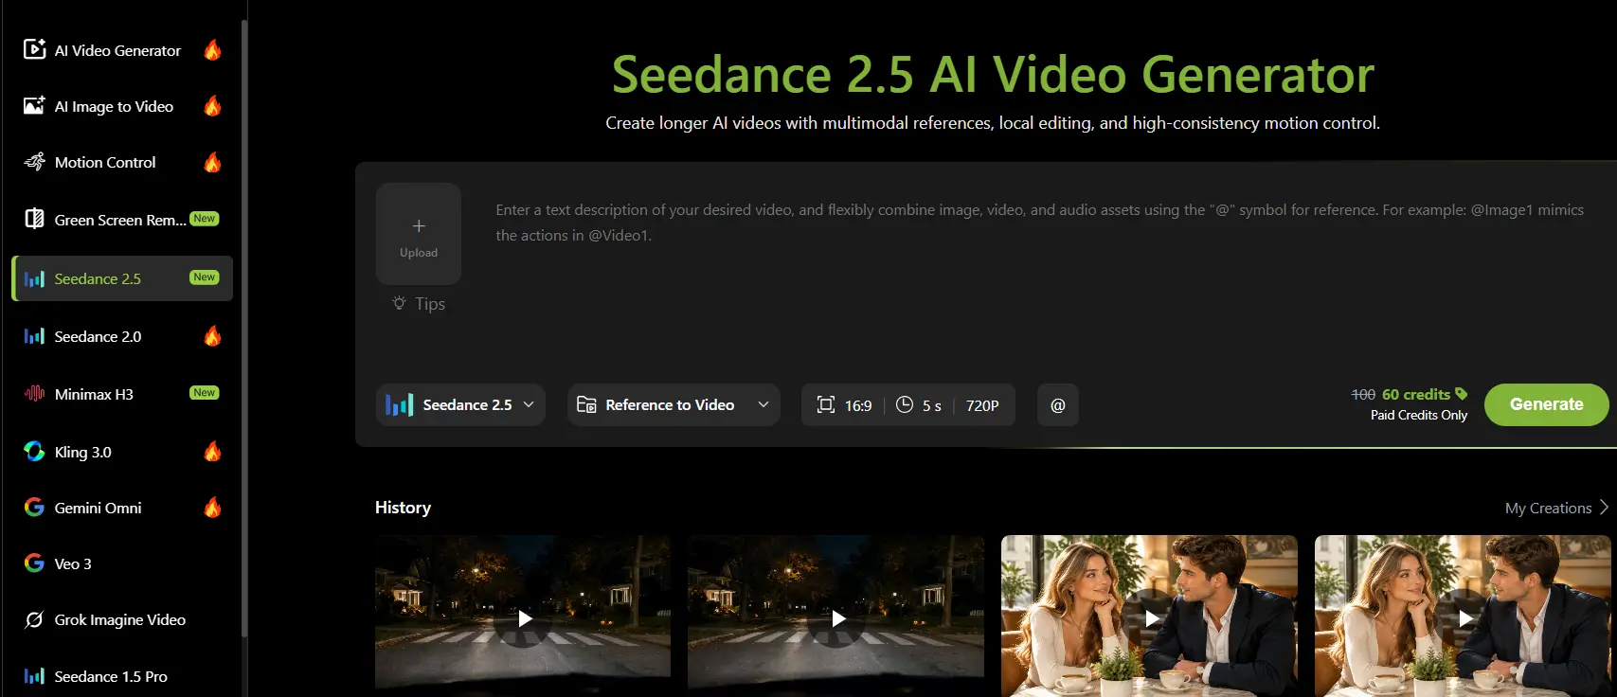This screenshot has width=1617, height=697.
Task: Click the Paid Credits Only label
Action: coord(1419,415)
